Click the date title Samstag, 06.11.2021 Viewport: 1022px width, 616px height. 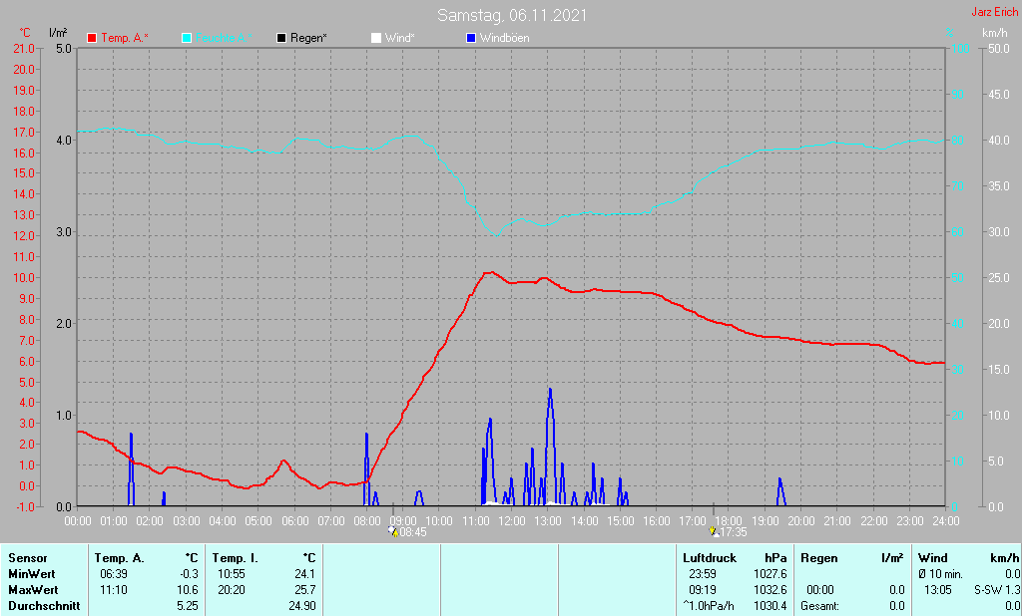pyautogui.click(x=512, y=16)
